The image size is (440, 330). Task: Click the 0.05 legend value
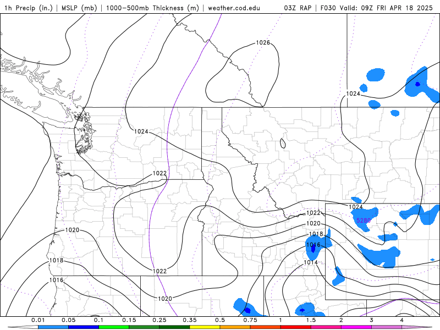point(68,320)
